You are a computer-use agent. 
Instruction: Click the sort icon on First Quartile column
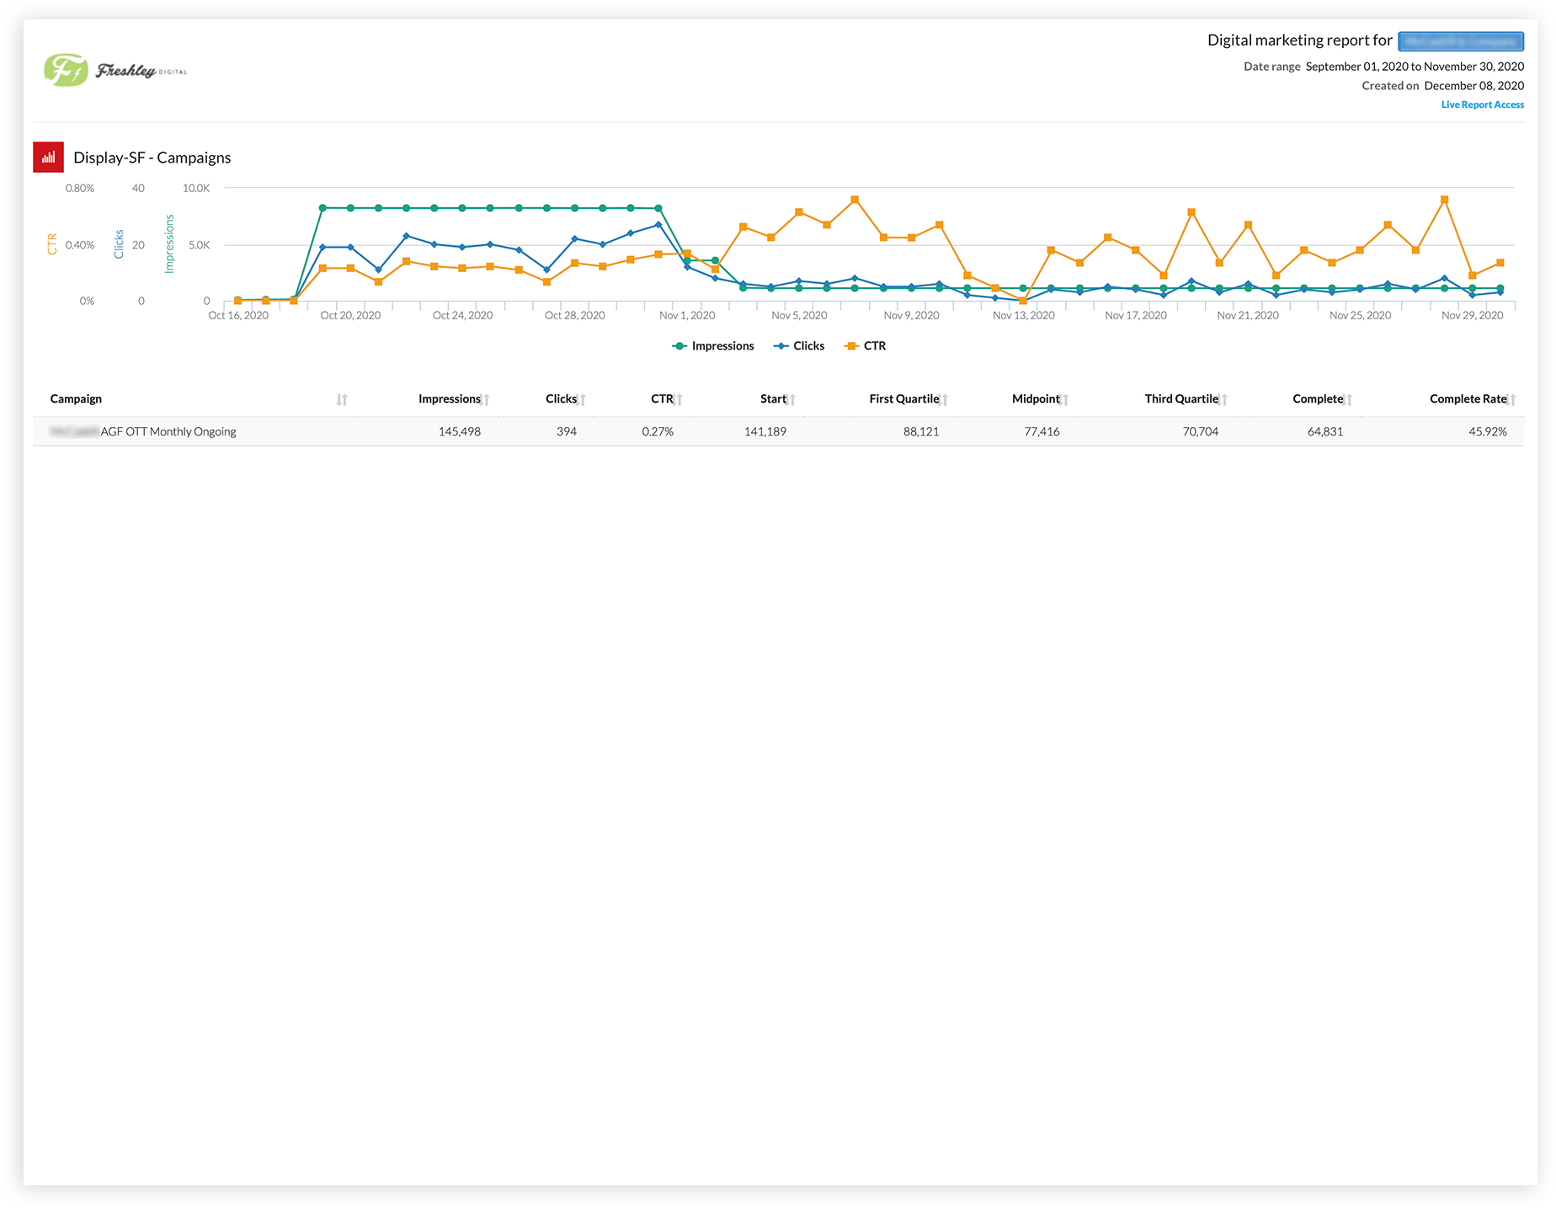tap(946, 398)
